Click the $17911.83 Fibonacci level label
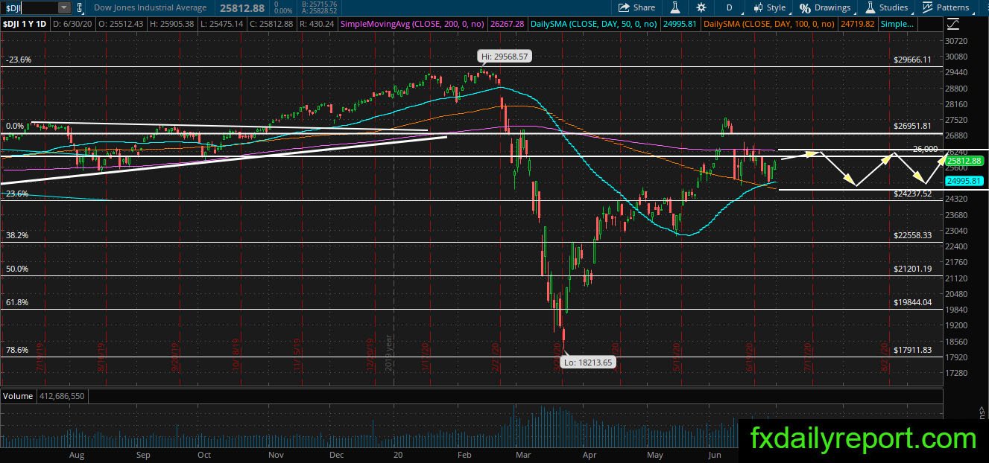The height and width of the screenshot is (463, 989). coord(913,350)
